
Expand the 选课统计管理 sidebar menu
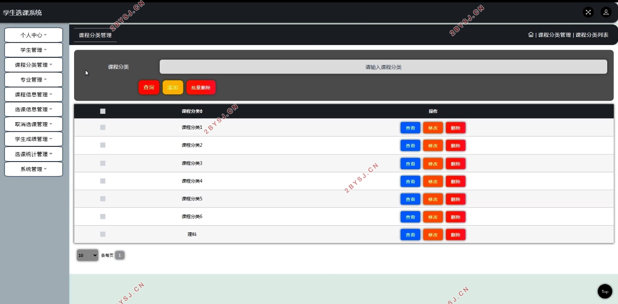coord(33,154)
